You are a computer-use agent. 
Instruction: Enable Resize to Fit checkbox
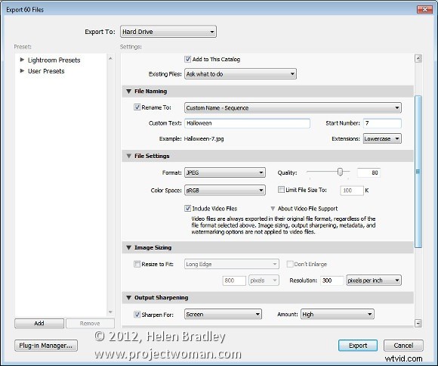[x=137, y=264]
